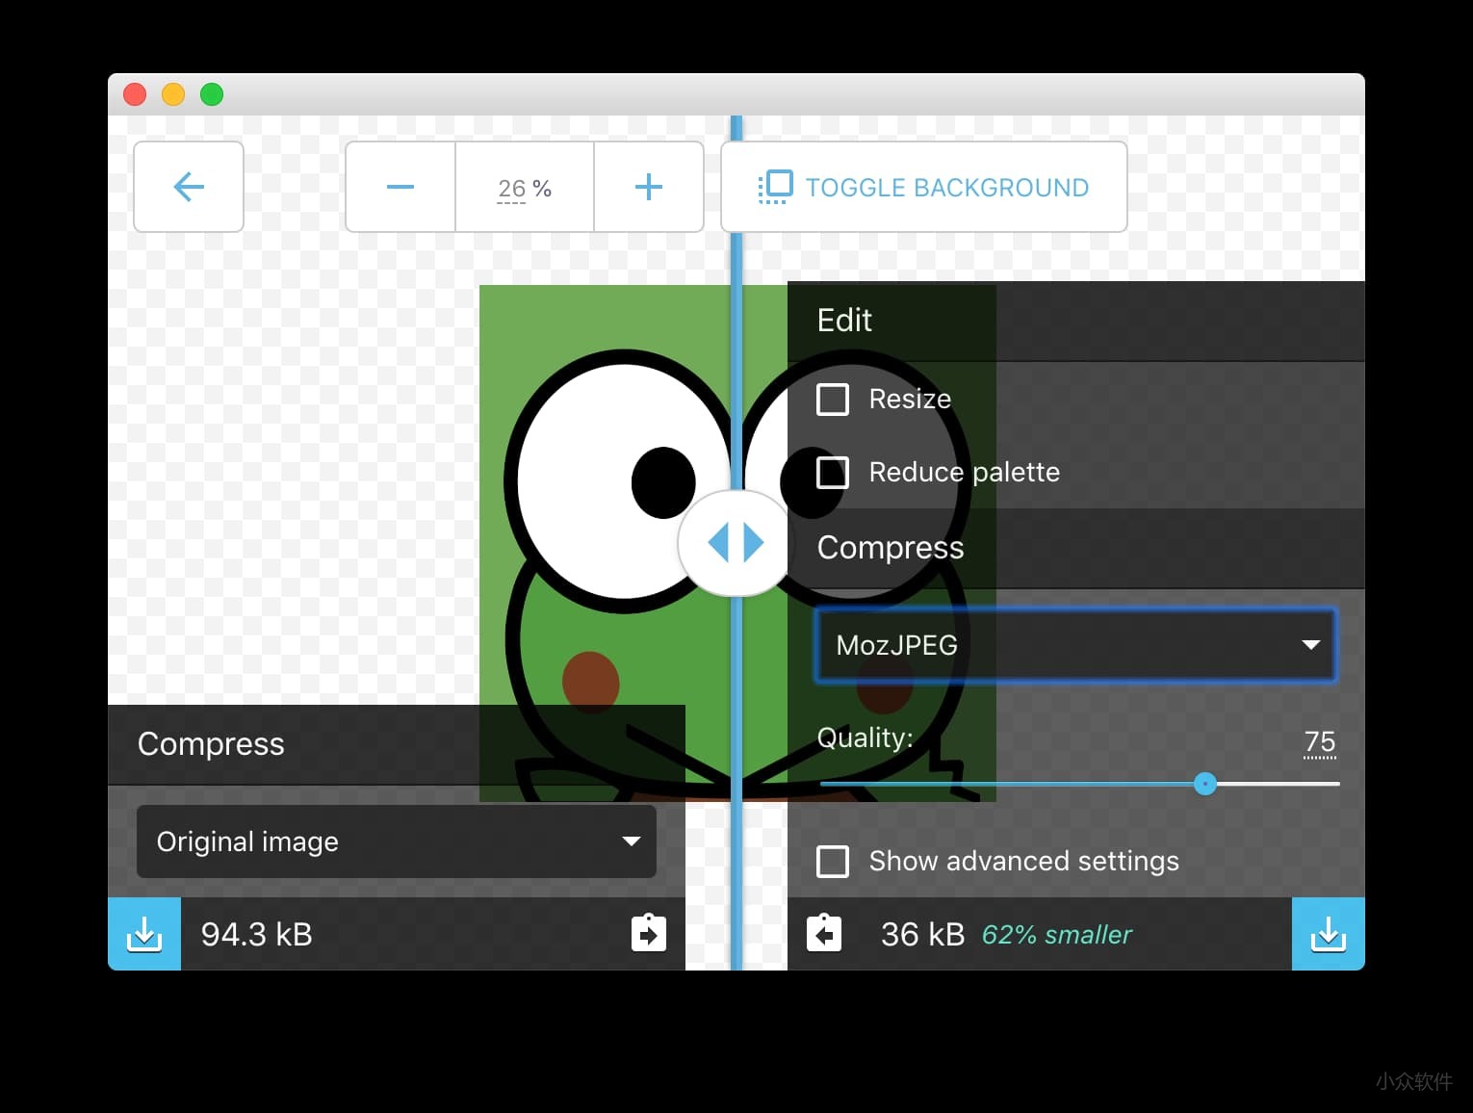This screenshot has width=1473, height=1113.
Task: Click Toggle Background button
Action: pyautogui.click(x=924, y=187)
